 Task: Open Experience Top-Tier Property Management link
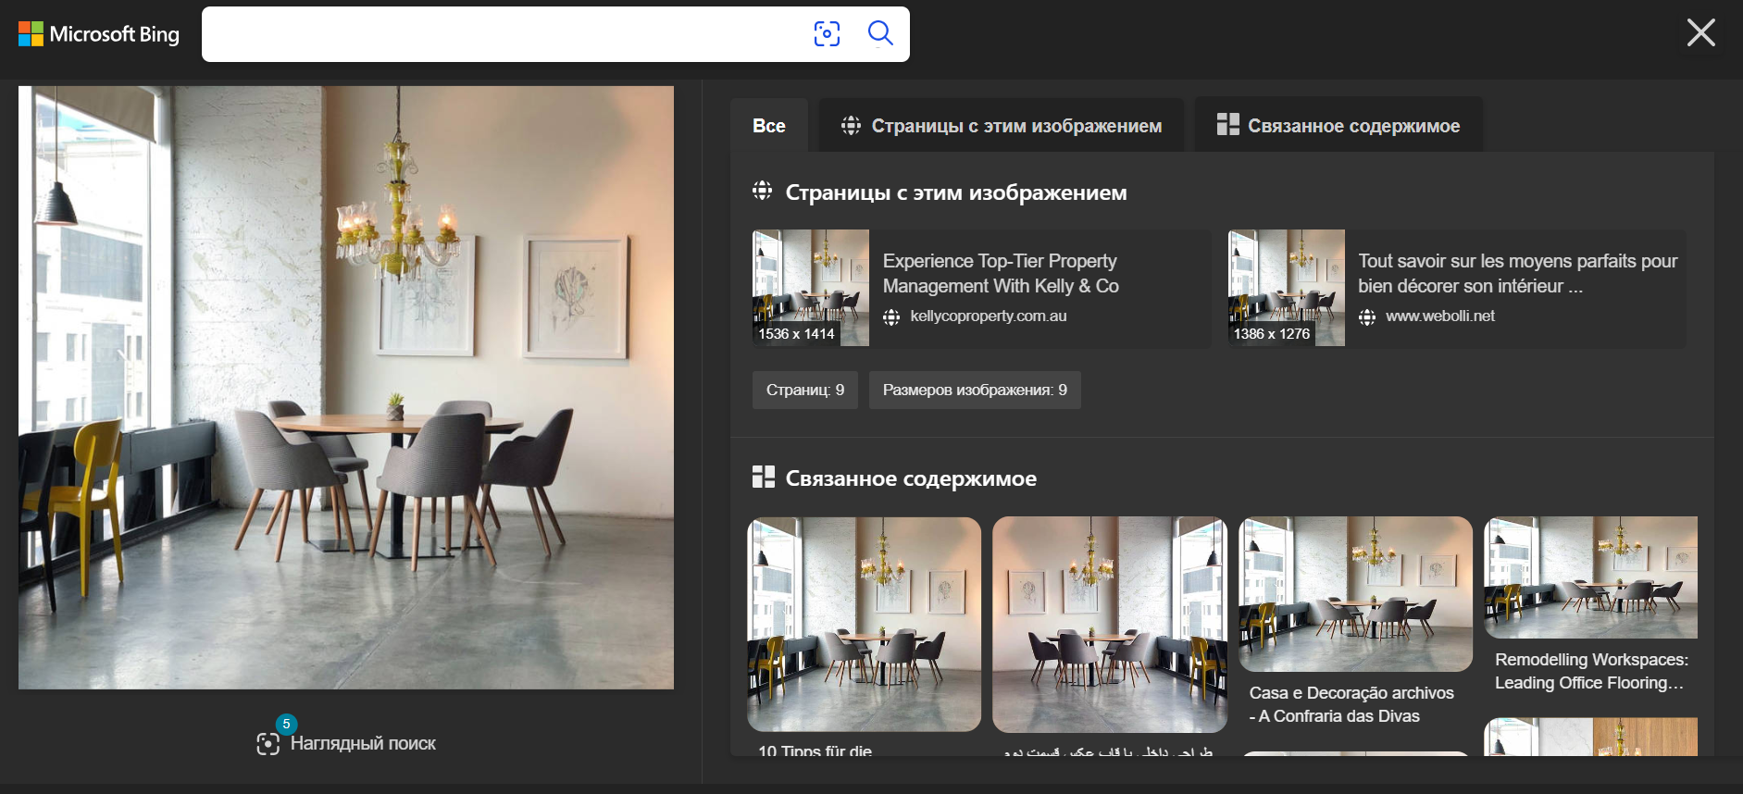pyautogui.click(x=1001, y=273)
